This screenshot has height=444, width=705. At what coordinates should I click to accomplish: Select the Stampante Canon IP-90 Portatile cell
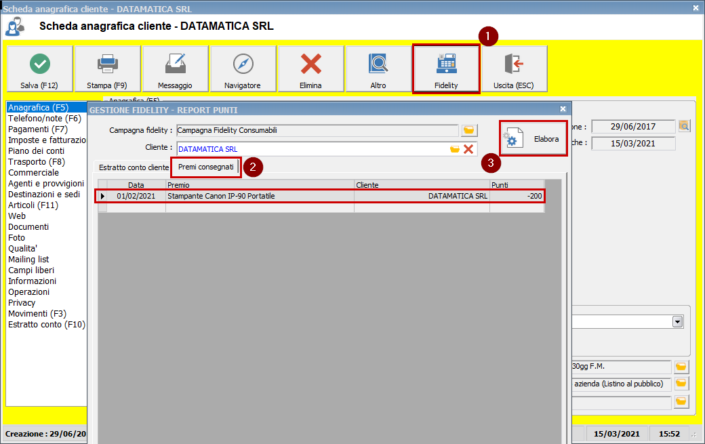[260, 196]
